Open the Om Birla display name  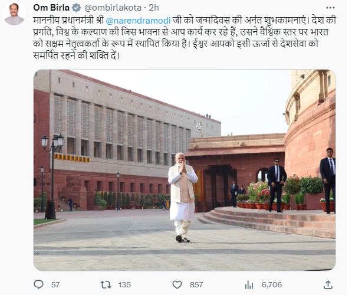pos(51,8)
